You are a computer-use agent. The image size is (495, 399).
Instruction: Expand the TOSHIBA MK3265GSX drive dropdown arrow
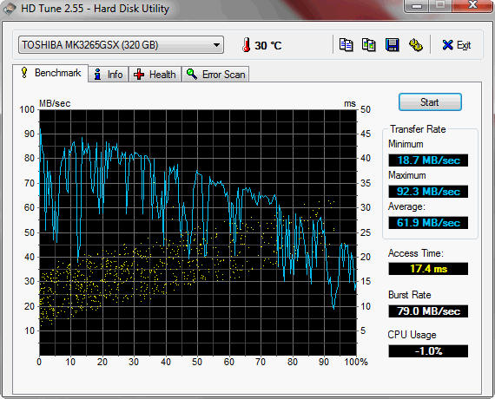coord(216,45)
